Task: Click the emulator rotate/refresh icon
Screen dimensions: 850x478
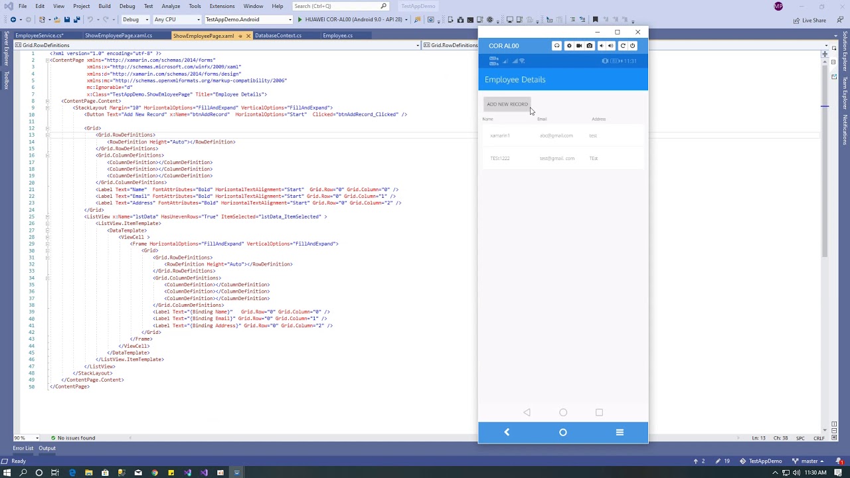Action: [622, 46]
